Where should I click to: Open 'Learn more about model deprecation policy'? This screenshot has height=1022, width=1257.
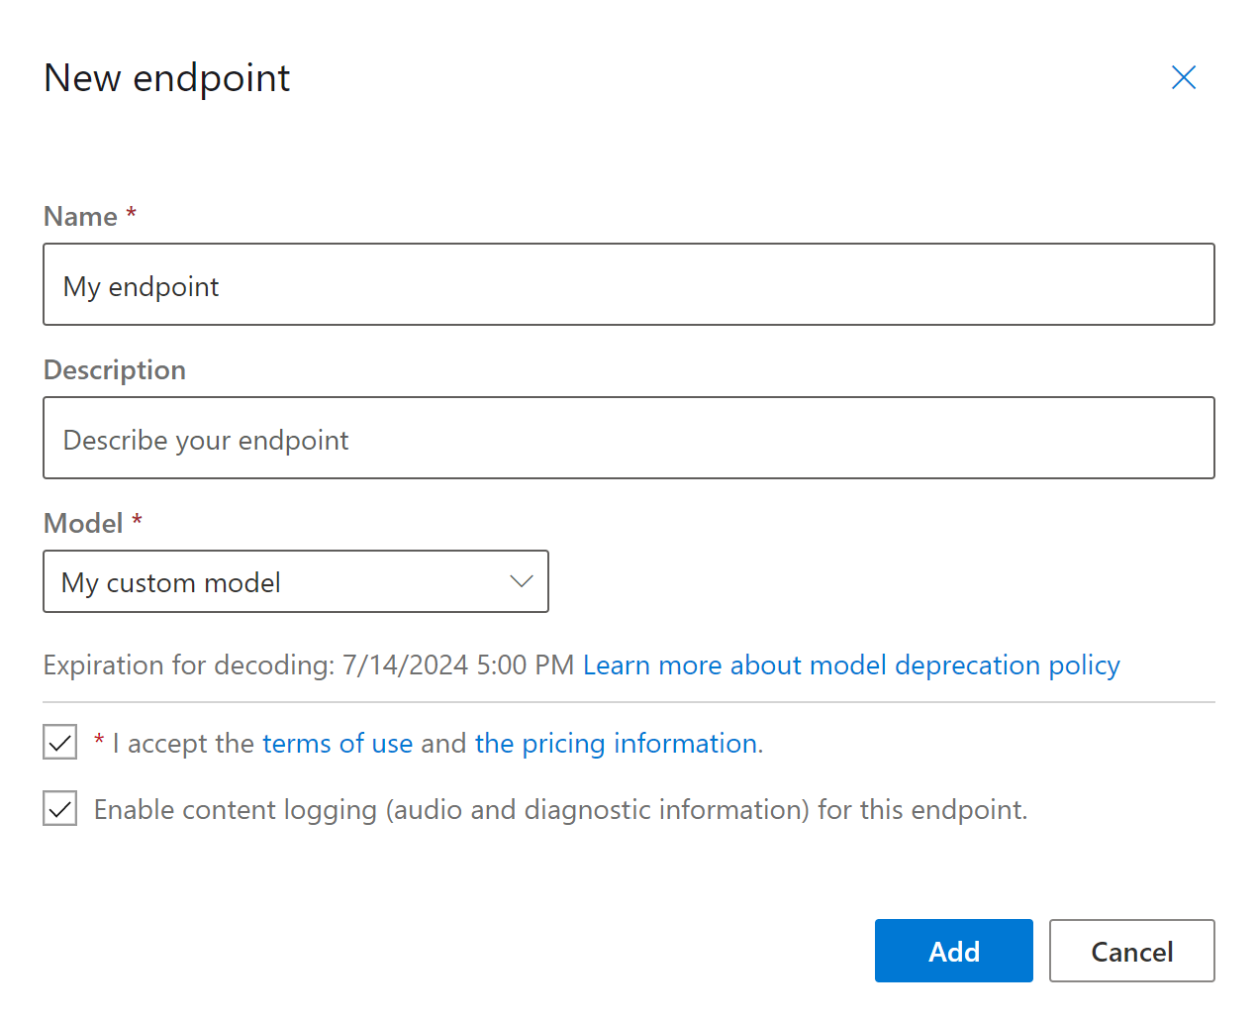click(x=851, y=664)
